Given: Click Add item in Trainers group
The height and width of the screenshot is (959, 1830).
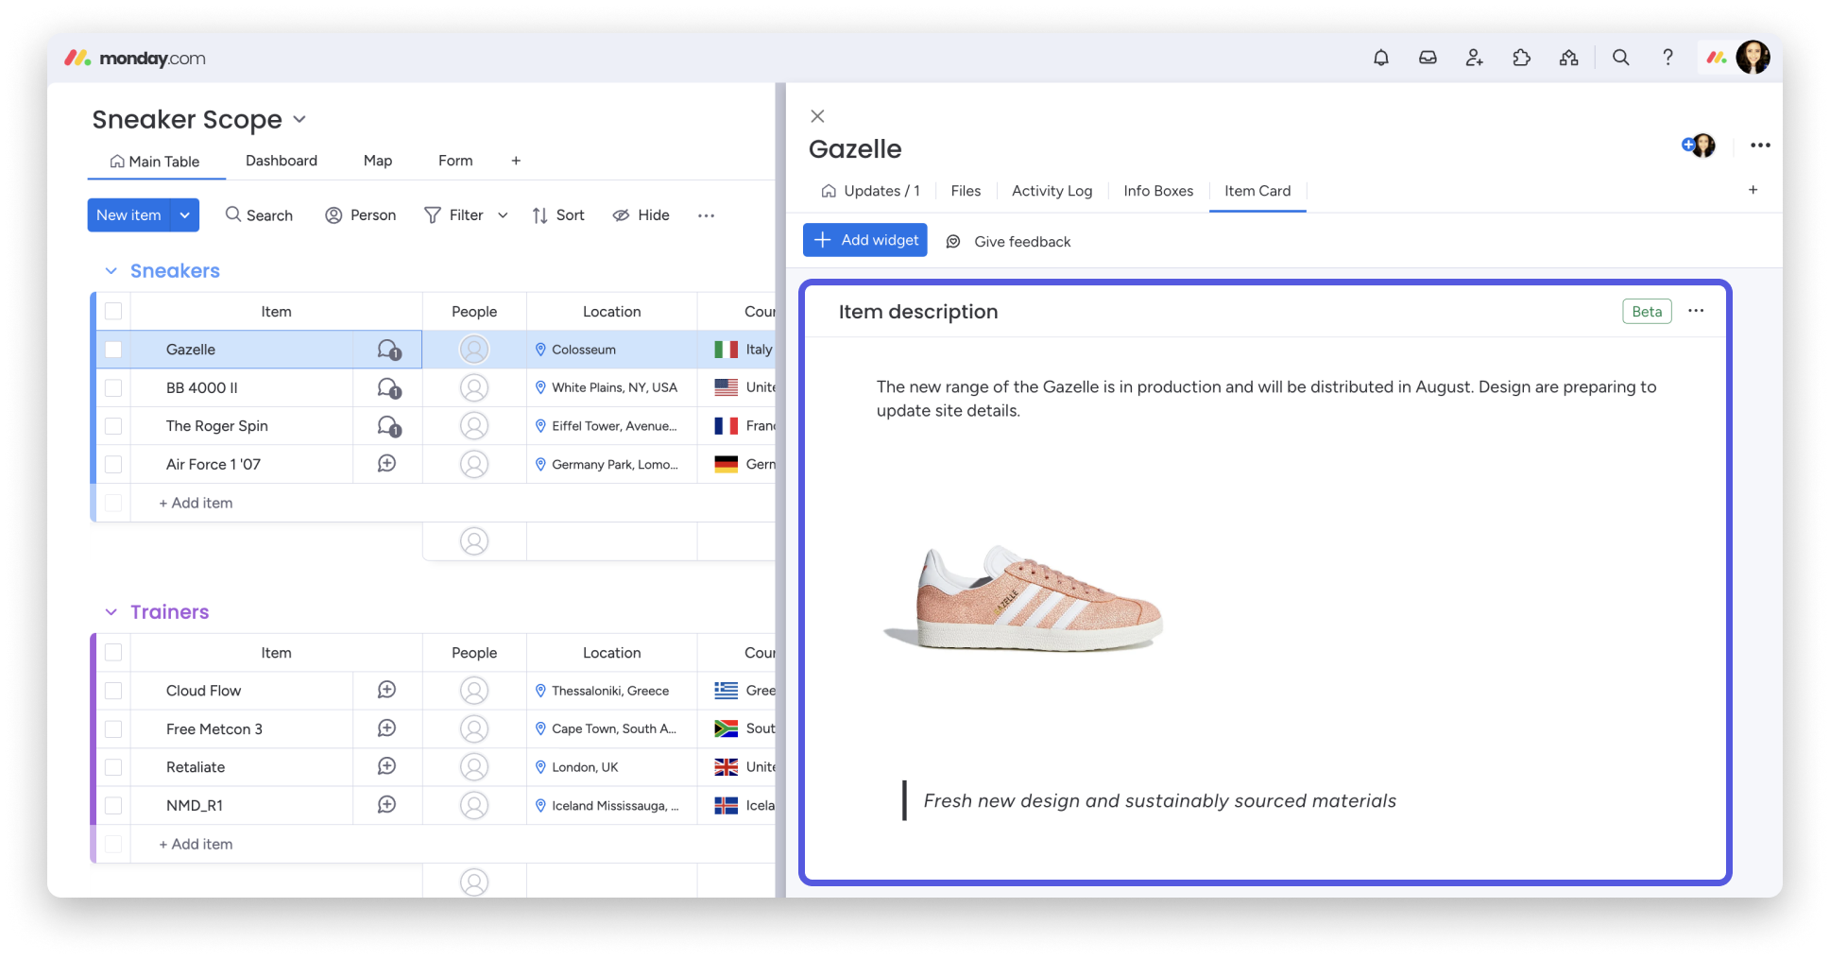Looking at the screenshot, I should 196,844.
